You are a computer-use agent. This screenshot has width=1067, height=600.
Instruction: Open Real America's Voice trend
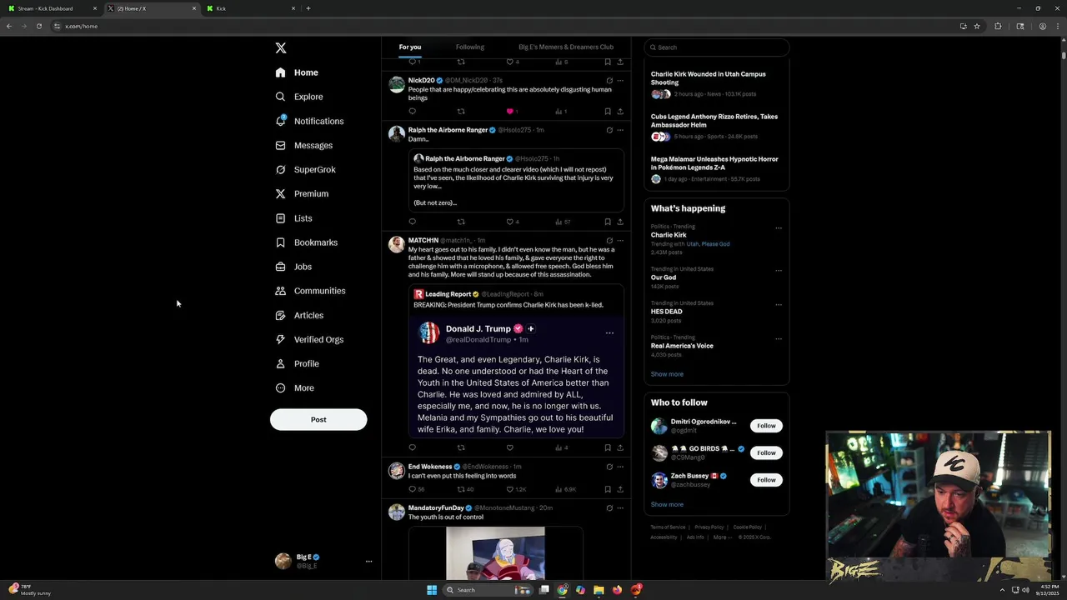pyautogui.click(x=682, y=346)
